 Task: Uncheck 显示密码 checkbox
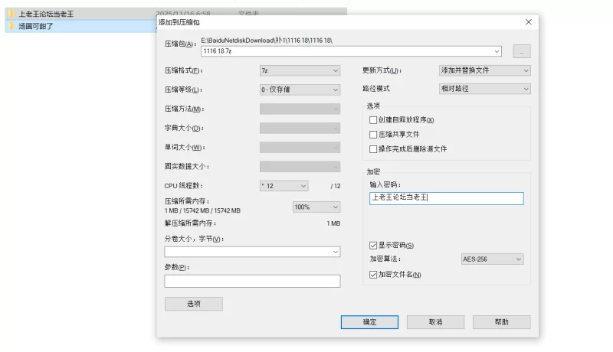[x=373, y=246]
